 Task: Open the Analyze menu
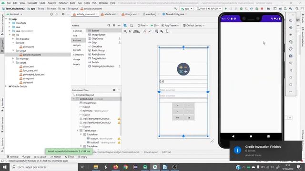point(51,3)
